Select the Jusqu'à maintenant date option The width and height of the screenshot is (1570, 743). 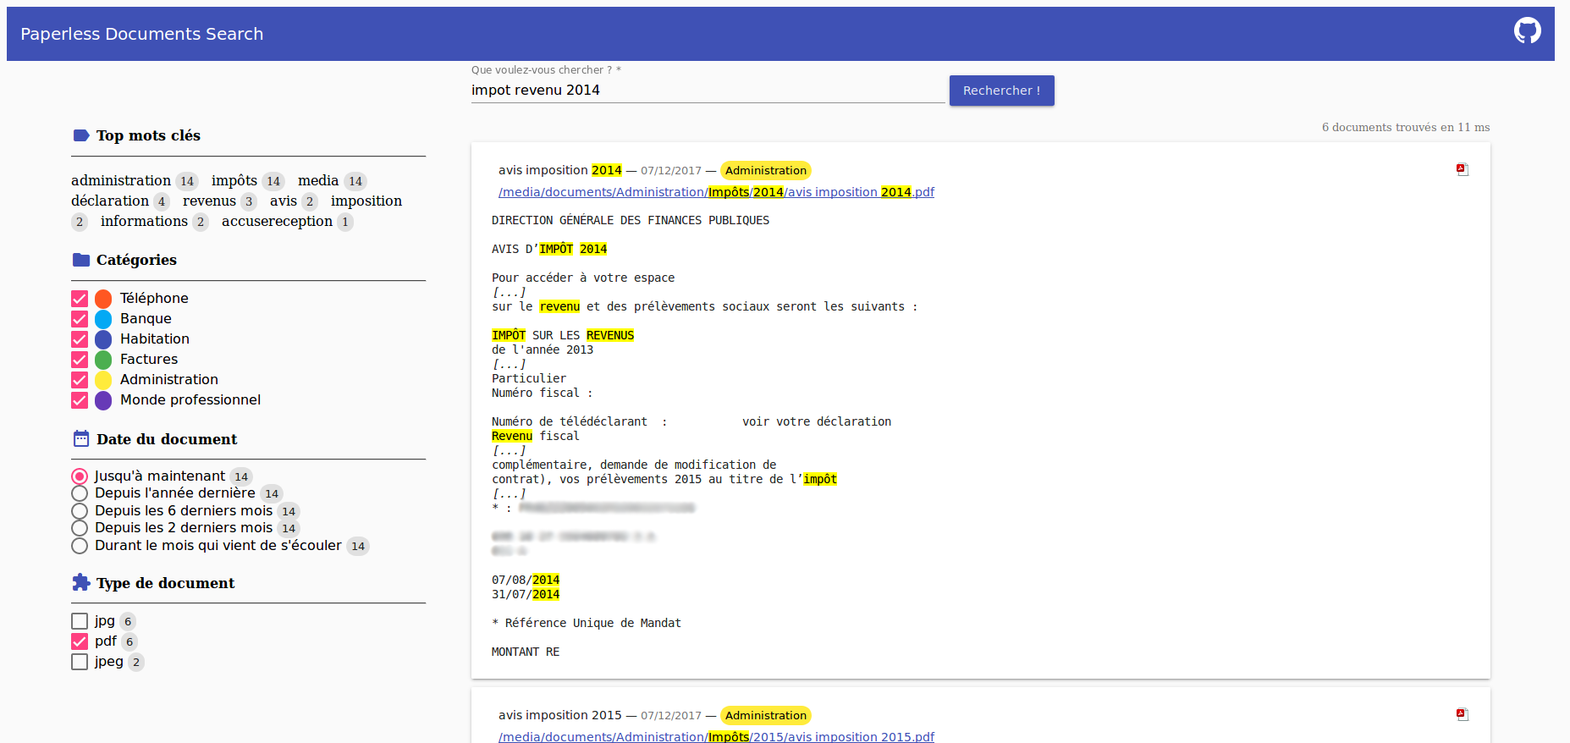point(80,476)
